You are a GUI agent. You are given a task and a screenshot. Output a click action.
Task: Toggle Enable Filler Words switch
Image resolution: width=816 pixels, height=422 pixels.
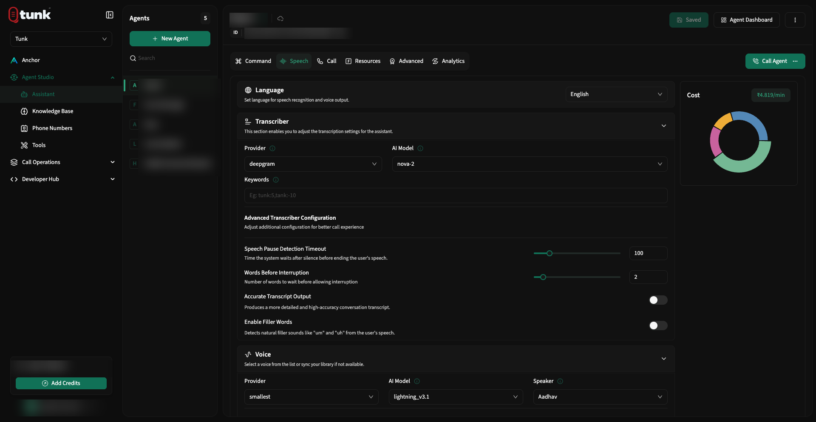point(658,326)
